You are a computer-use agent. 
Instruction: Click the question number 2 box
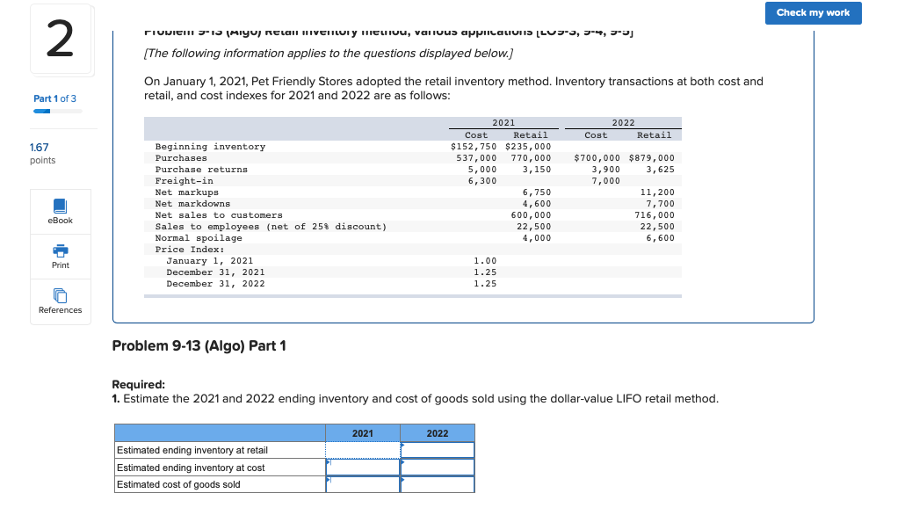click(x=61, y=40)
